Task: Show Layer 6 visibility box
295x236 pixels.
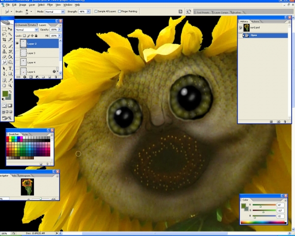Action: (x=17, y=71)
